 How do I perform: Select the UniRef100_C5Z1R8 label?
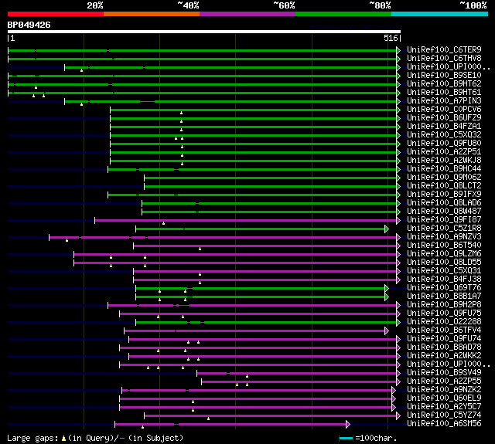[444, 229]
